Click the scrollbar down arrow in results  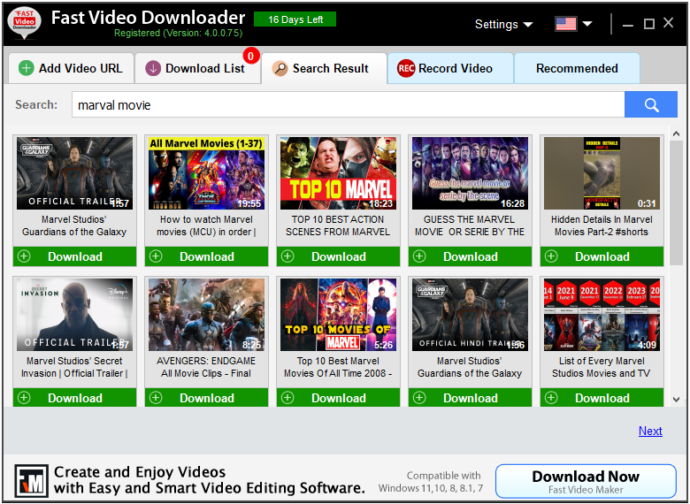tap(676, 400)
